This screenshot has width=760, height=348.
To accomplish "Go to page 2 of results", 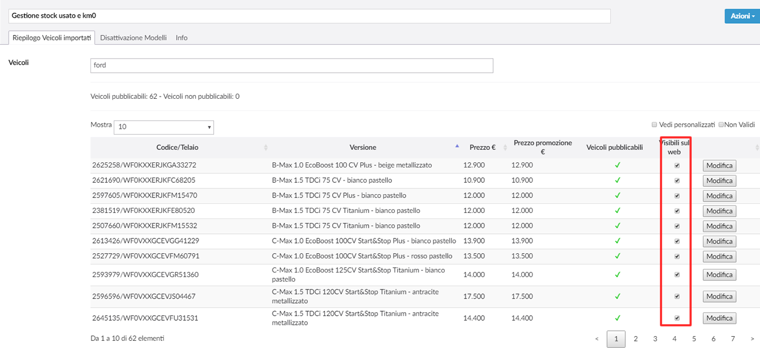I will point(635,339).
